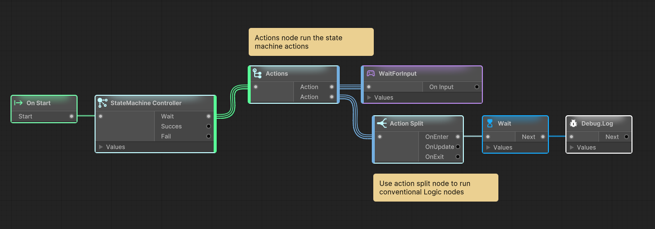The image size is (655, 229).
Task: Click the StateMachine Controller node icon
Action: point(103,103)
